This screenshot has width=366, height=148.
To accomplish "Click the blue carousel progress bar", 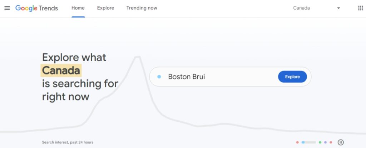I will click(308, 142).
